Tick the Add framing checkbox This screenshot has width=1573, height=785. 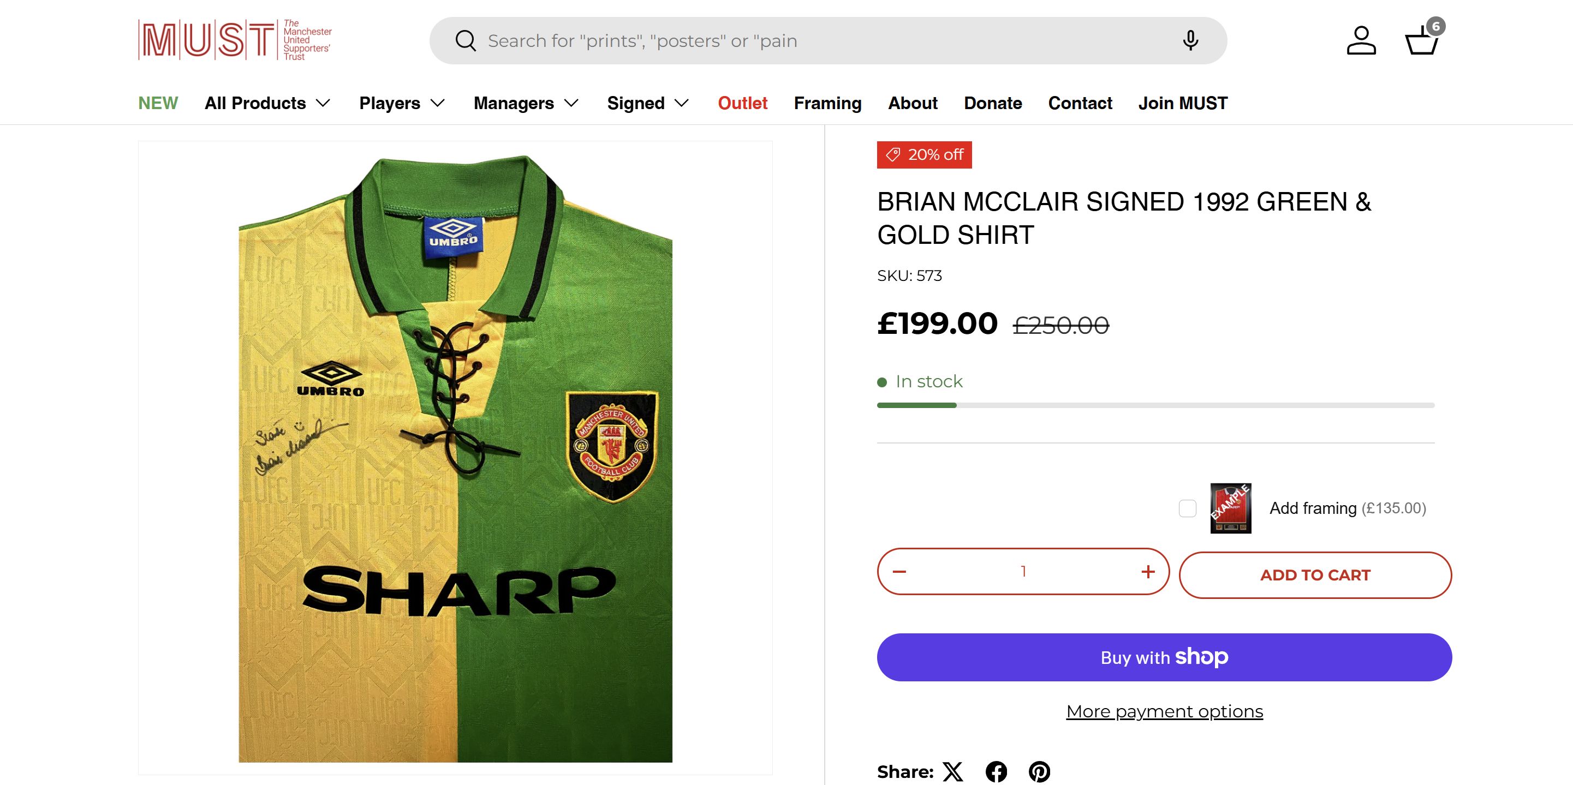tap(1187, 508)
